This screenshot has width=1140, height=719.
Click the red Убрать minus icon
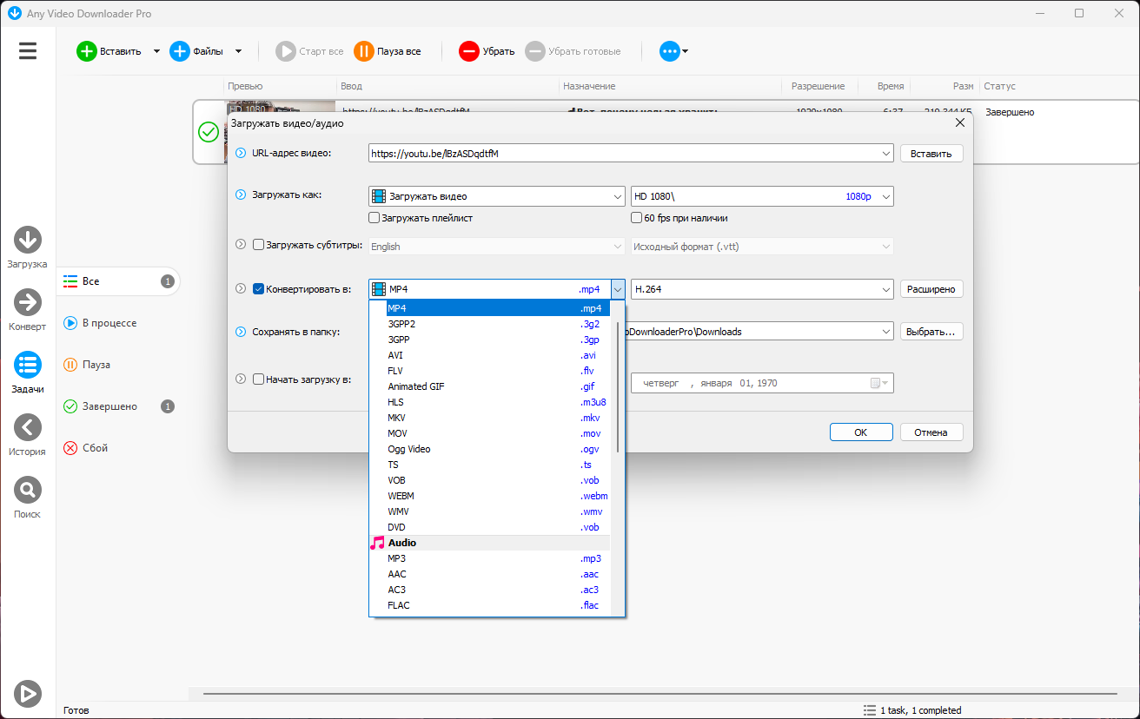tap(469, 51)
